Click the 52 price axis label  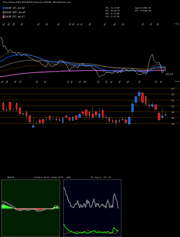(x=172, y=106)
